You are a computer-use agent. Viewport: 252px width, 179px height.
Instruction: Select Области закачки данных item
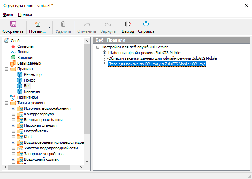click(x=162, y=58)
